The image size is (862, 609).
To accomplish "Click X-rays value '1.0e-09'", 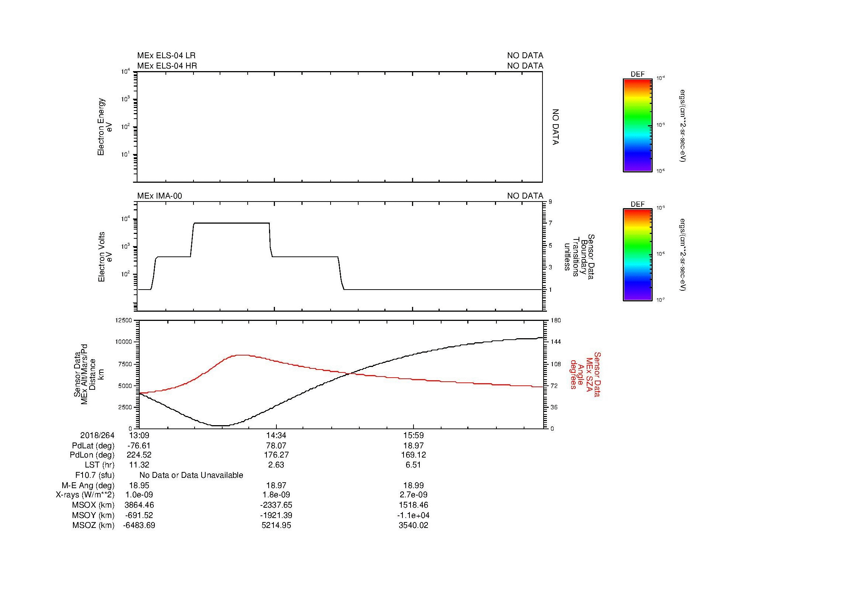I will click(139, 495).
